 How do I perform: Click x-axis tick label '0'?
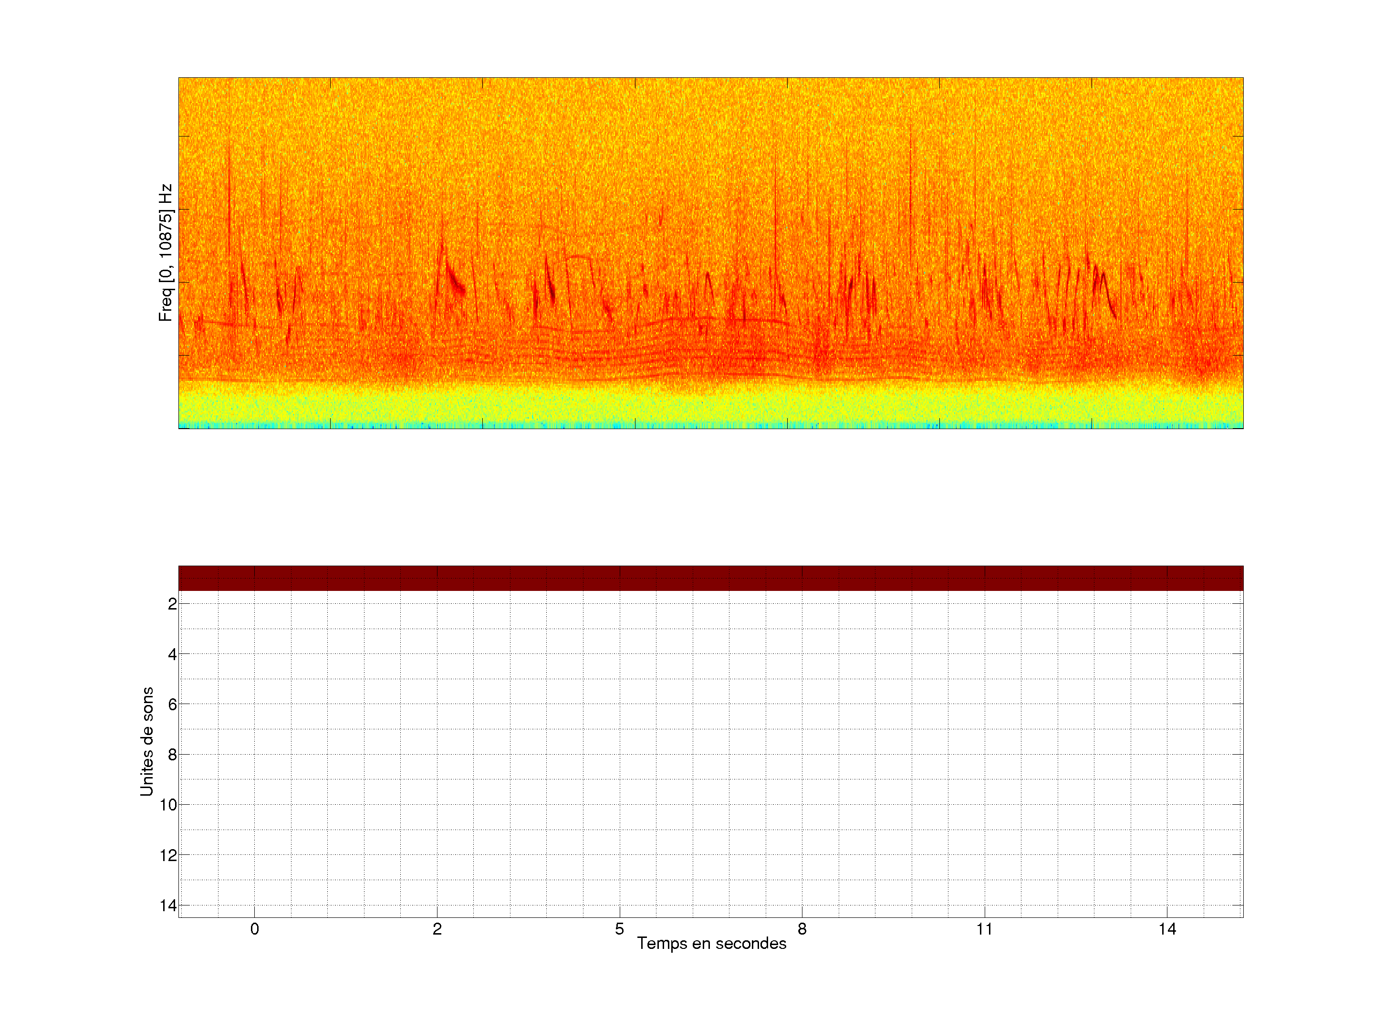[x=255, y=929]
